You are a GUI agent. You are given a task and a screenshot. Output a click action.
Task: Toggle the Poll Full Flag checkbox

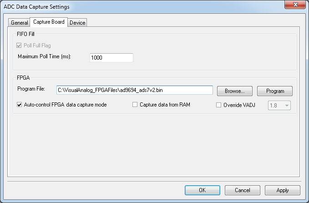click(20, 45)
